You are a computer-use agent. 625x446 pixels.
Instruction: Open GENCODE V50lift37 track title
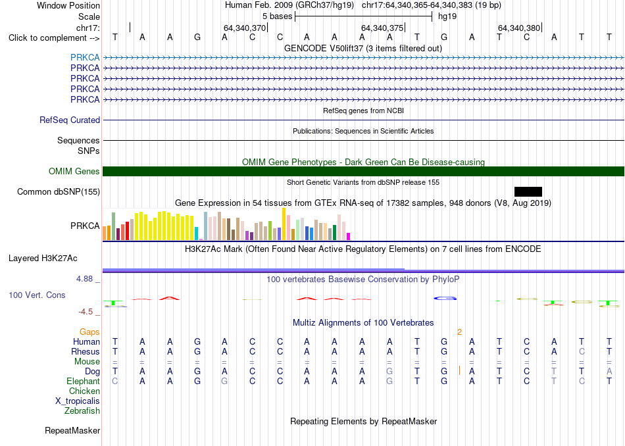[363, 48]
